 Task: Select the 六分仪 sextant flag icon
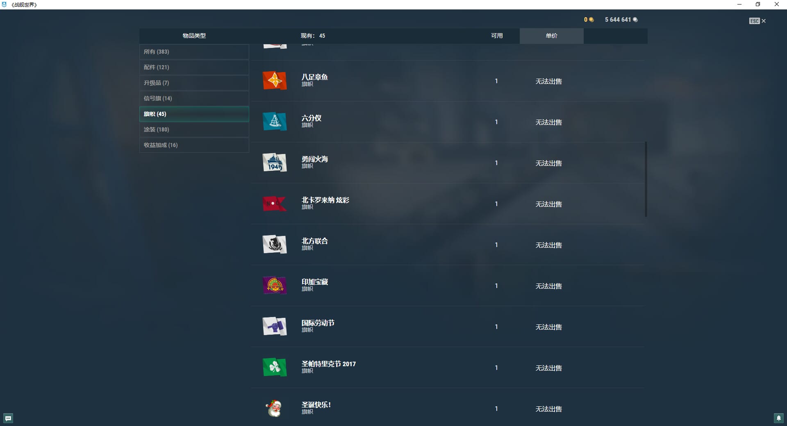(274, 122)
